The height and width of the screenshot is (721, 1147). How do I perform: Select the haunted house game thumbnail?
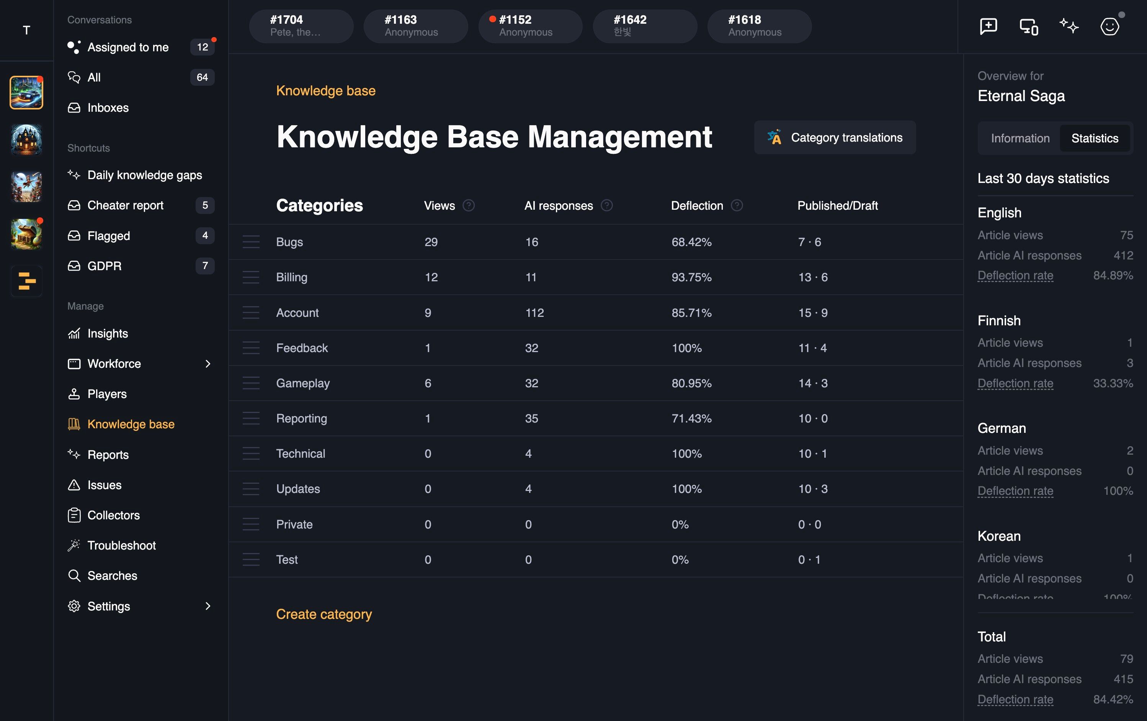(x=27, y=140)
